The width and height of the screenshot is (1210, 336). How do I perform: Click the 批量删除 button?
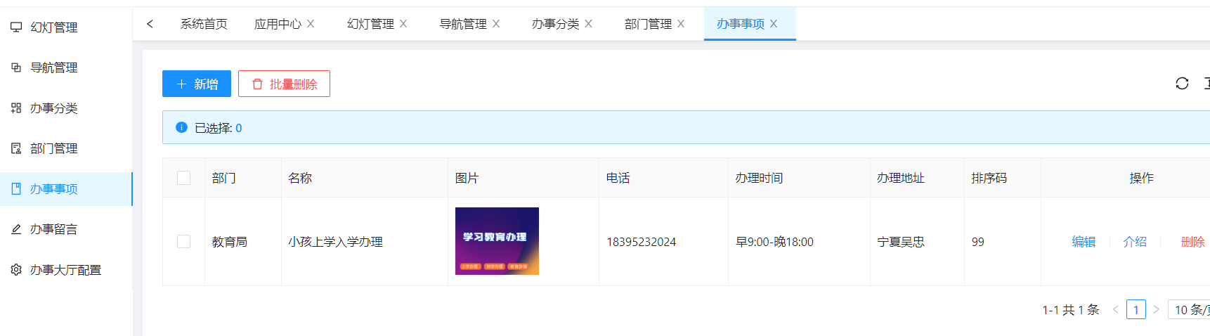284,84
